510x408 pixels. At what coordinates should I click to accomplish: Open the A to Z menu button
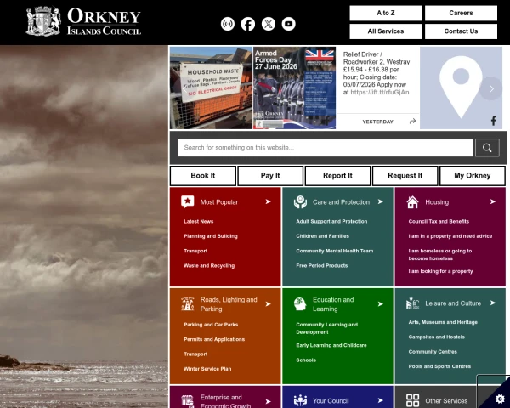(x=386, y=13)
